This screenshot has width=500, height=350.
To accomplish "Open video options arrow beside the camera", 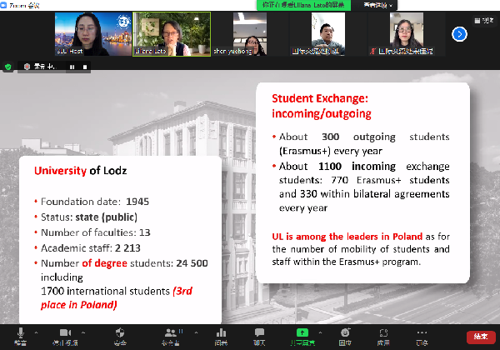I will coord(83,332).
